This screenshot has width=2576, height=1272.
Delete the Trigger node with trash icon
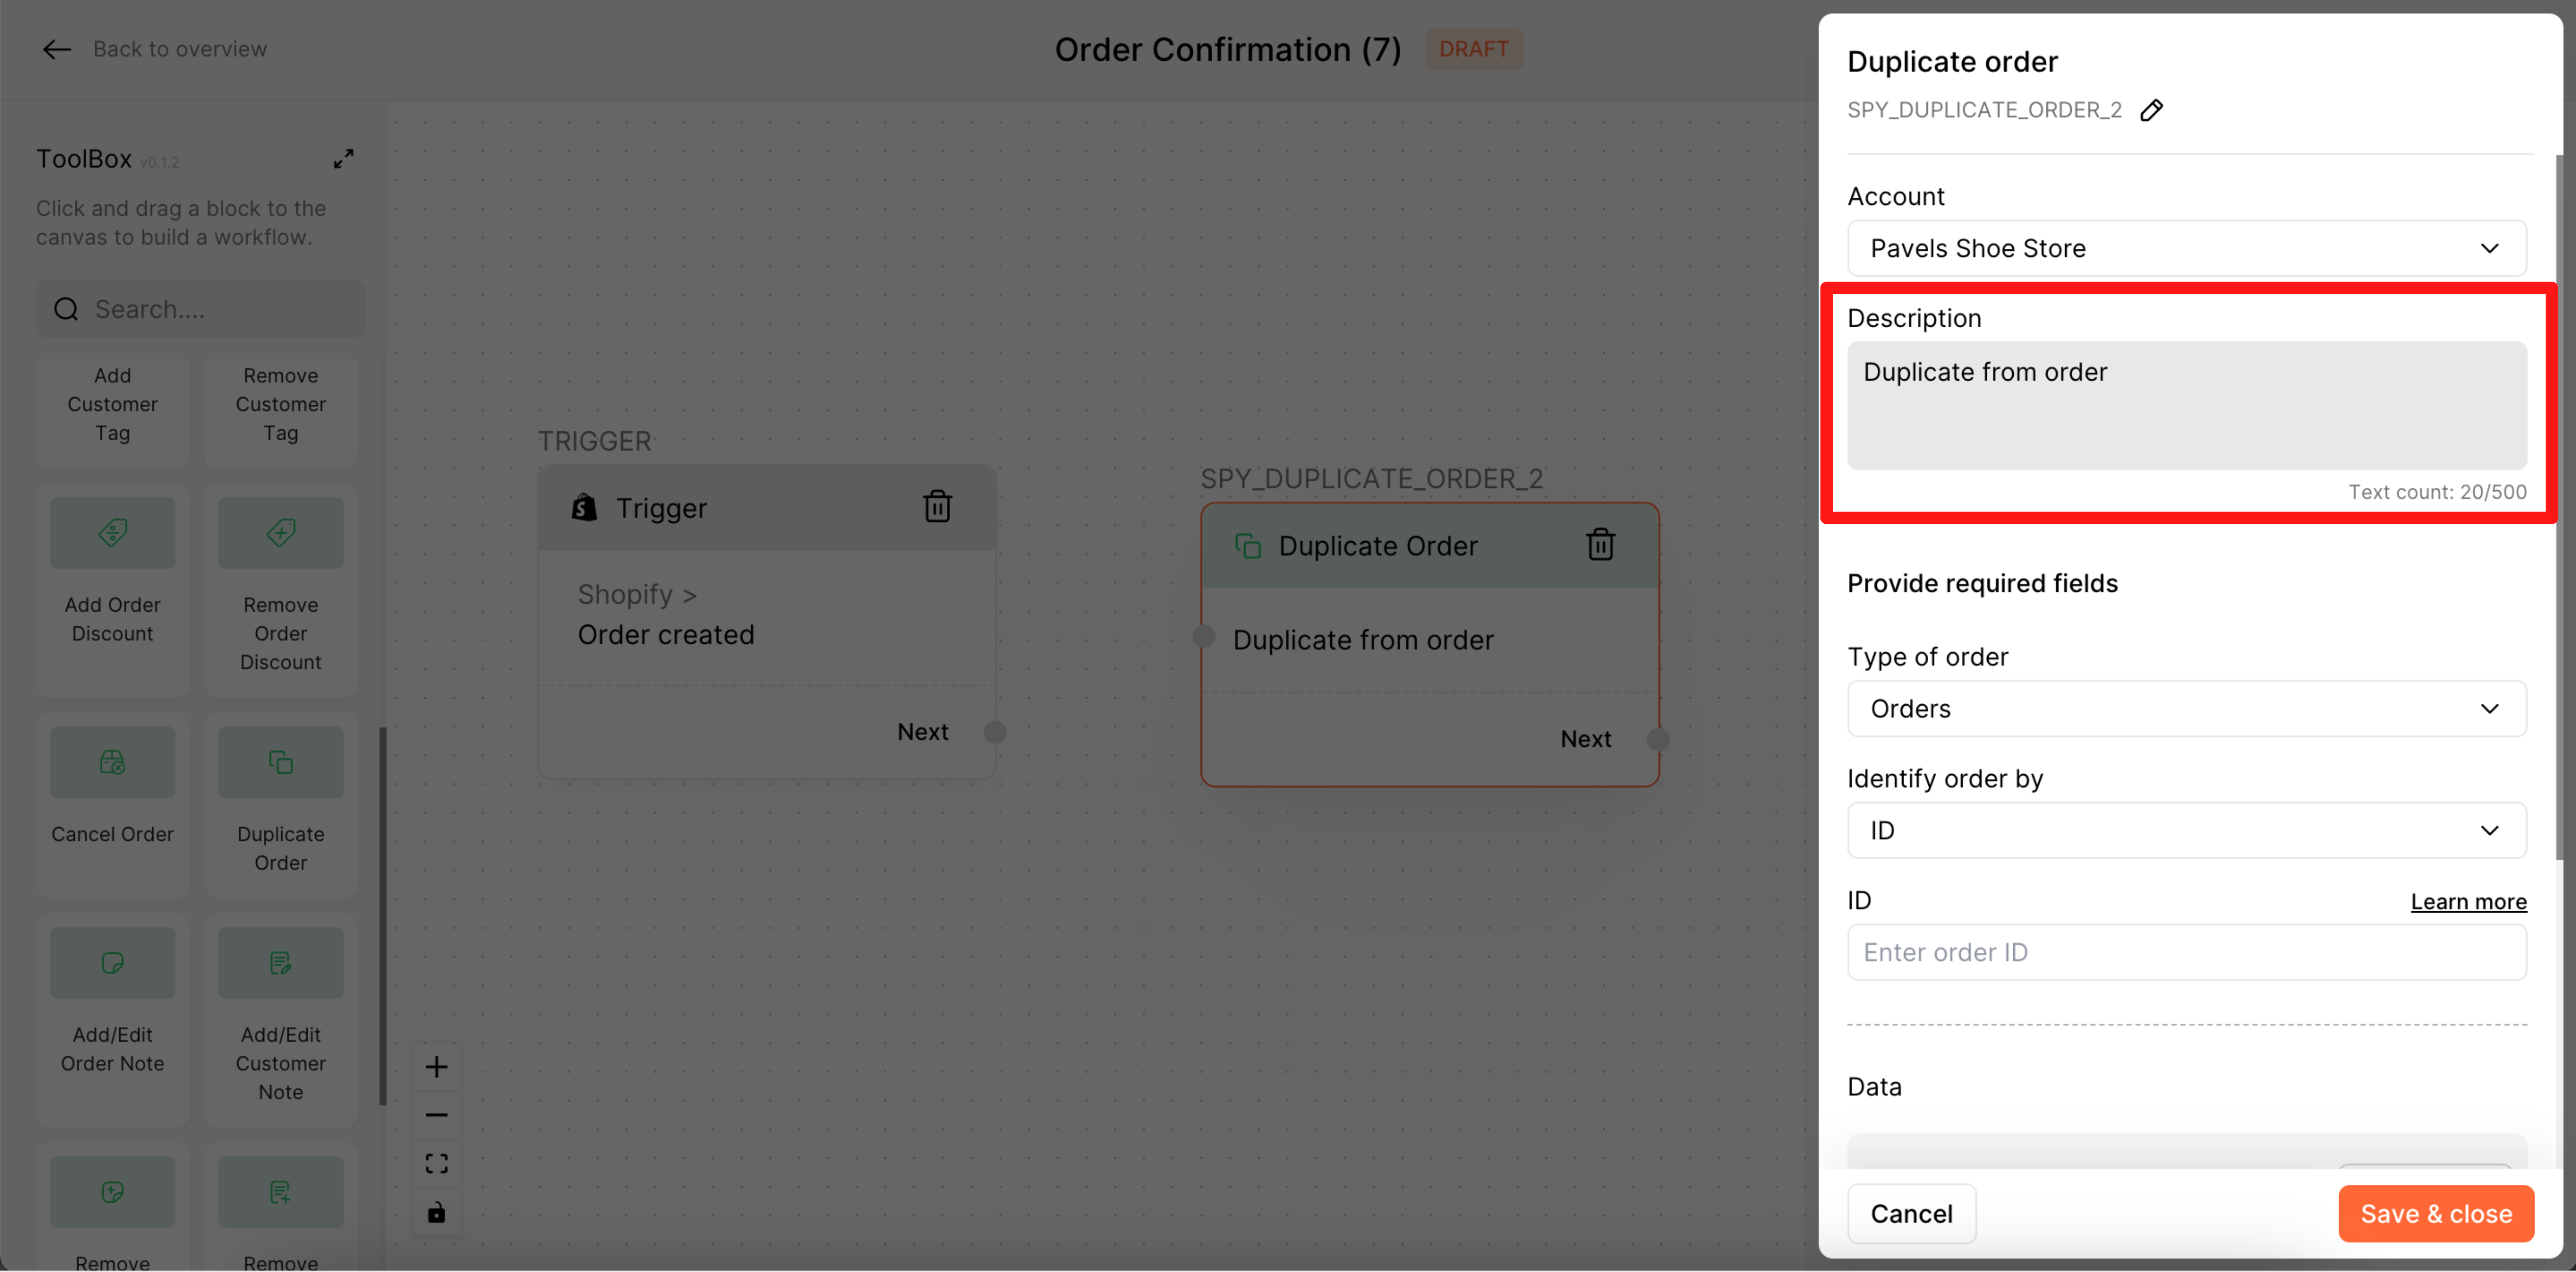coord(937,506)
